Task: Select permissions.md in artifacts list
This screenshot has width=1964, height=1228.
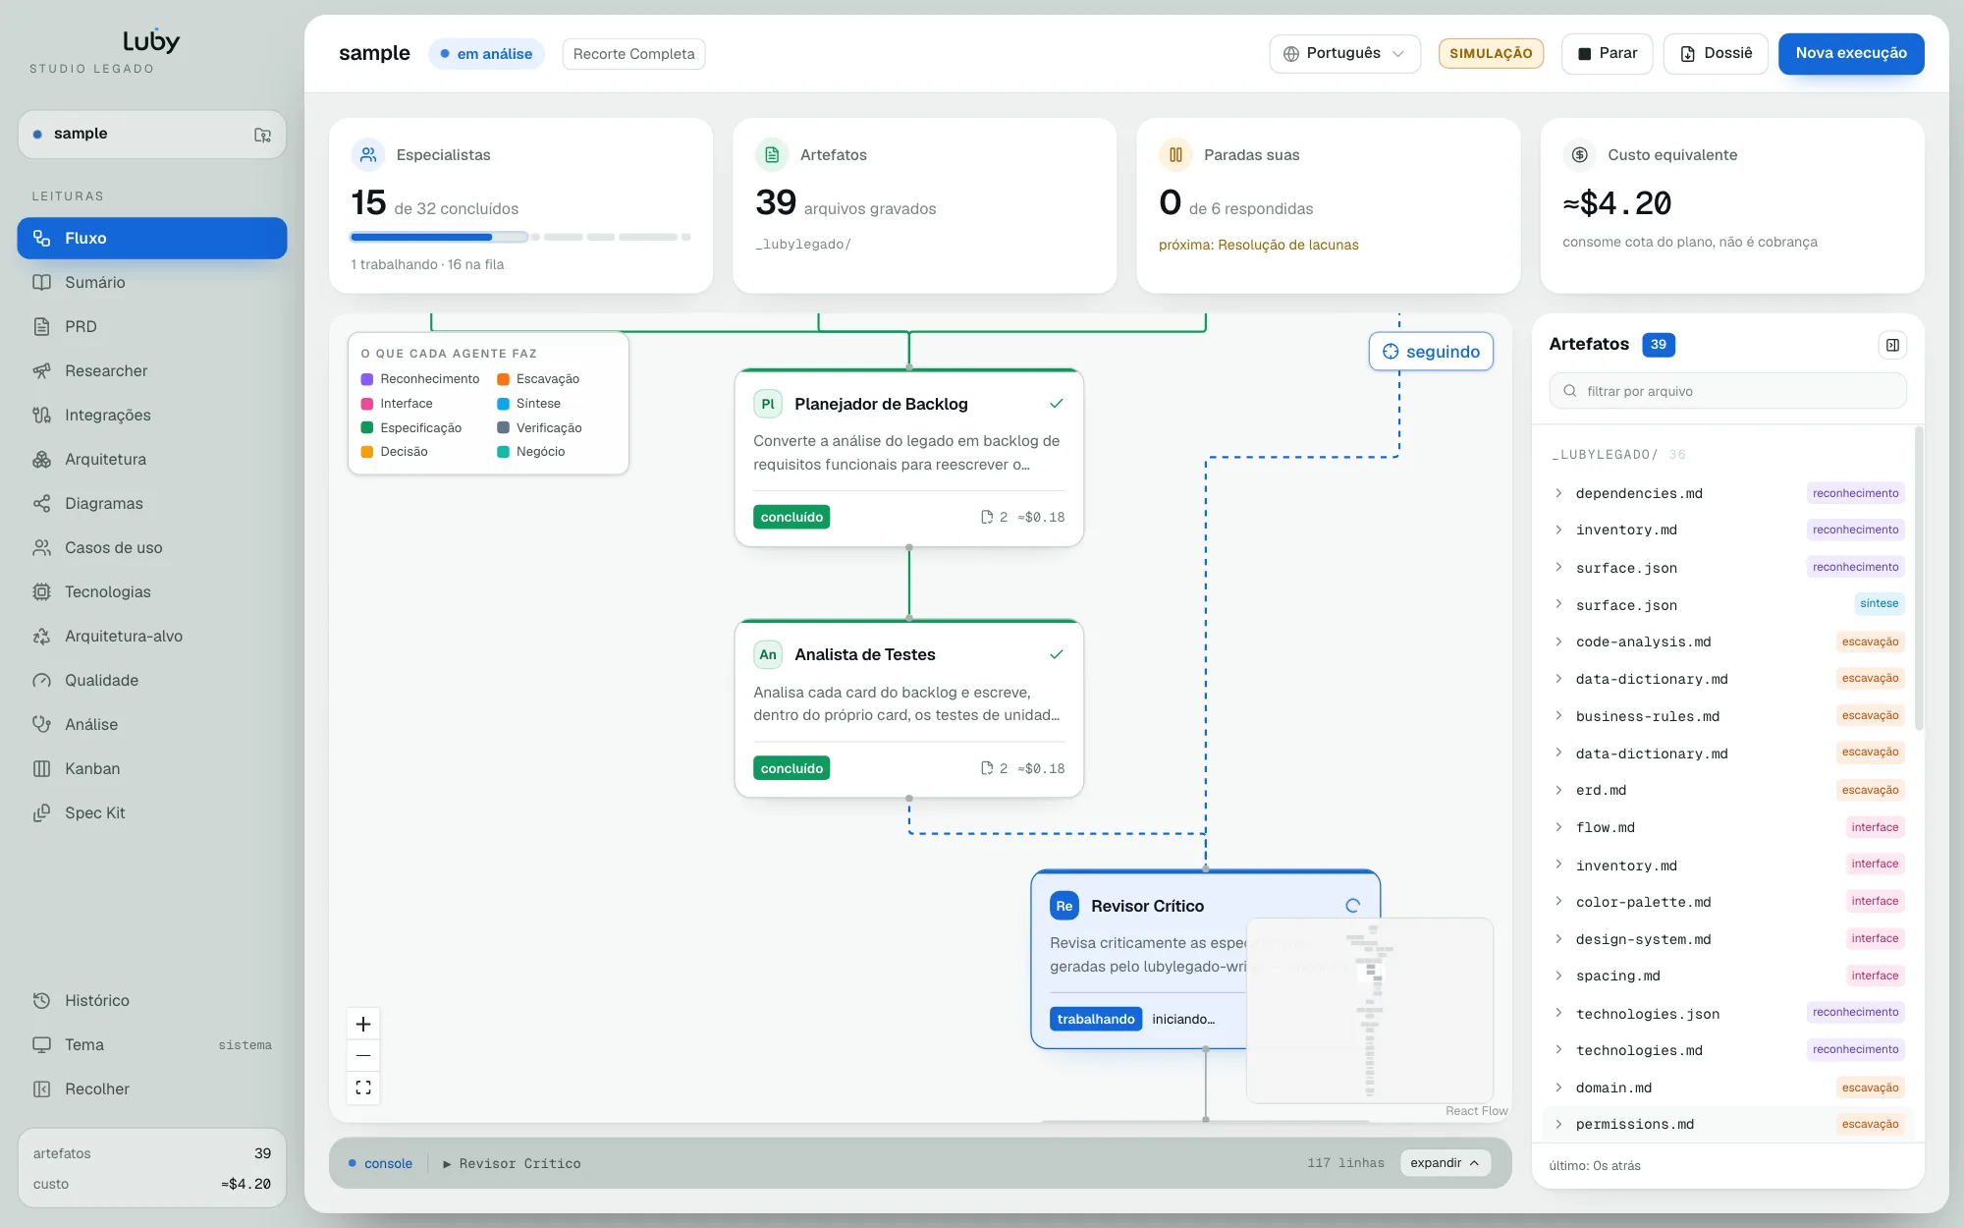Action: pos(1727,1124)
